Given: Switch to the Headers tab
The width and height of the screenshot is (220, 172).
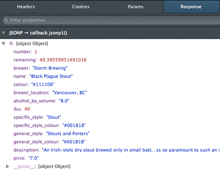Looking at the screenshot, I should pos(26,7).
